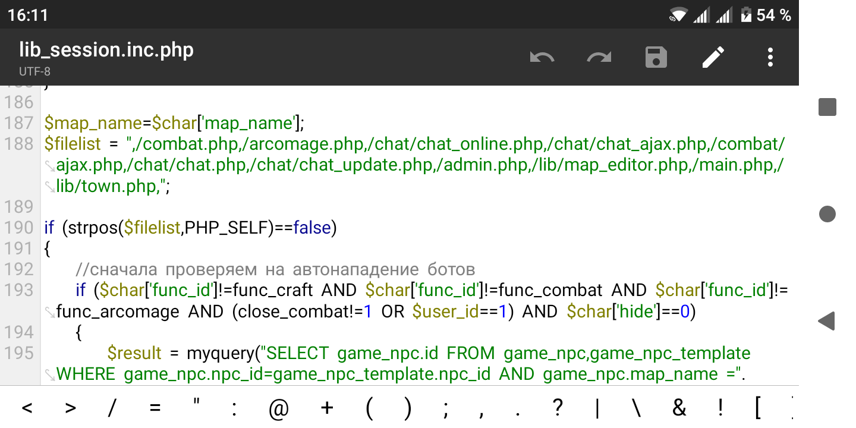Place cursor on myquery function call
Viewport: 856px width, 428px height.
[x=221, y=353]
